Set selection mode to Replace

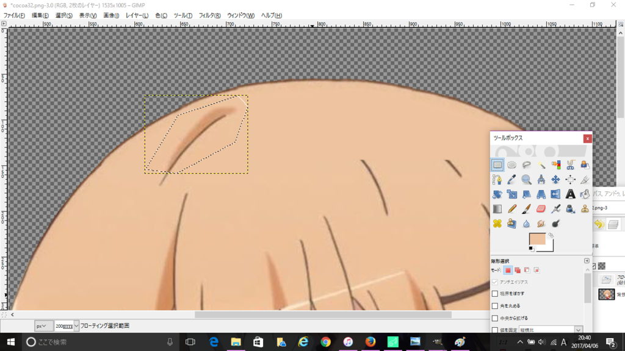508,270
